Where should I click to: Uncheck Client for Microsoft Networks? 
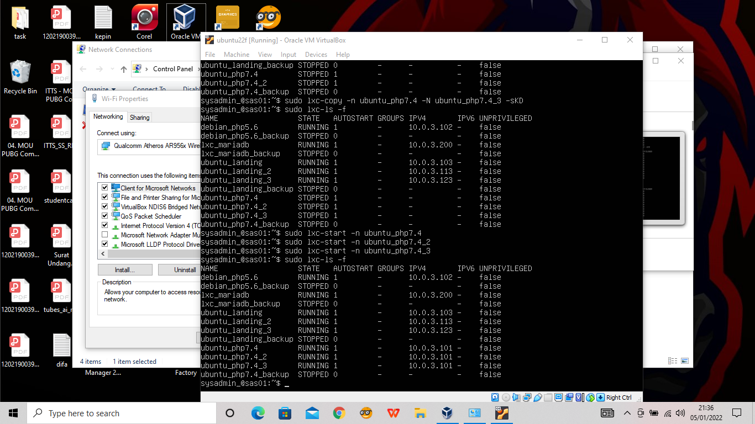coord(105,188)
